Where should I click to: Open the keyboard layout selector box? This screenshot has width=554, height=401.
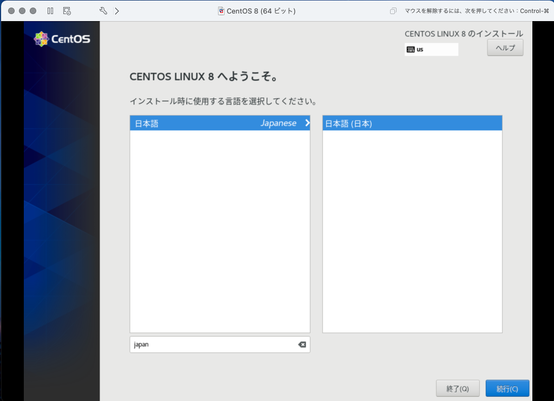(x=431, y=49)
